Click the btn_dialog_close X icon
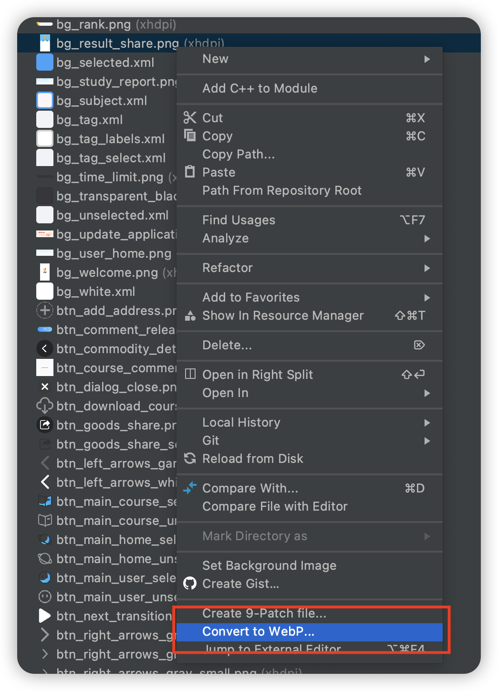 45,387
